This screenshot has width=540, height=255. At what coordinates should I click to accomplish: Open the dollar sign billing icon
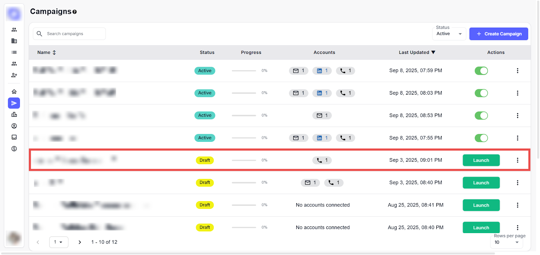click(x=14, y=149)
